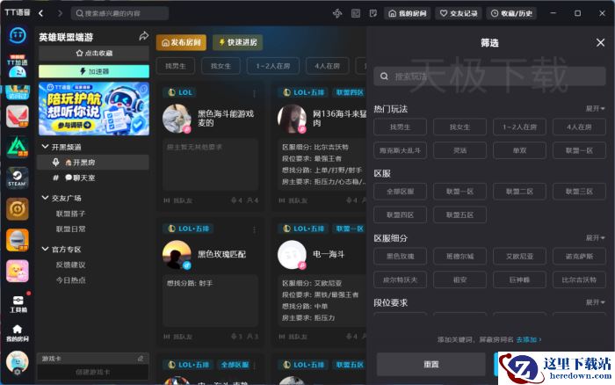Toggle the 单双 filter chip
The width and height of the screenshot is (615, 385).
(x=519, y=150)
